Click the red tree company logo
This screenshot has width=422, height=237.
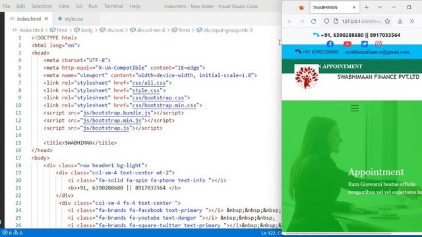pyautogui.click(x=307, y=77)
